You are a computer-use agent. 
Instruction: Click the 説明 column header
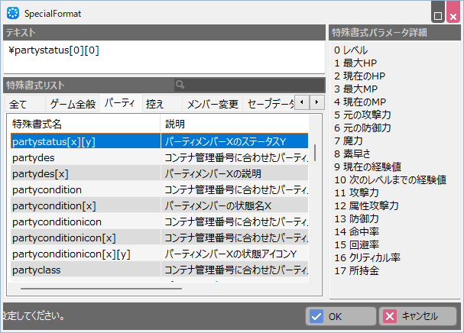[233, 124]
